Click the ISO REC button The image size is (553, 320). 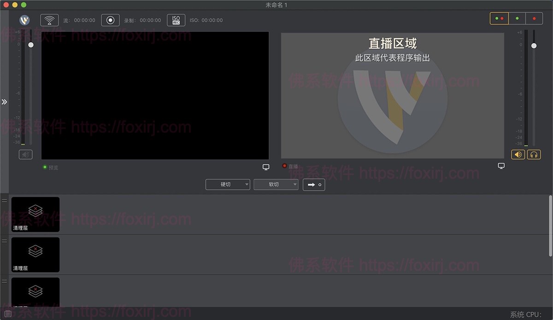(176, 20)
